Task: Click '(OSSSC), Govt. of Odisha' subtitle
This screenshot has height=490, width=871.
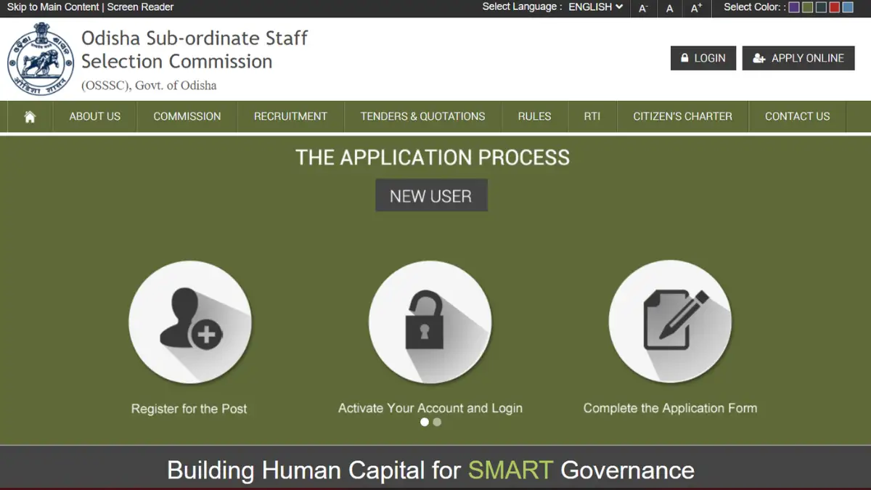Action: [149, 86]
